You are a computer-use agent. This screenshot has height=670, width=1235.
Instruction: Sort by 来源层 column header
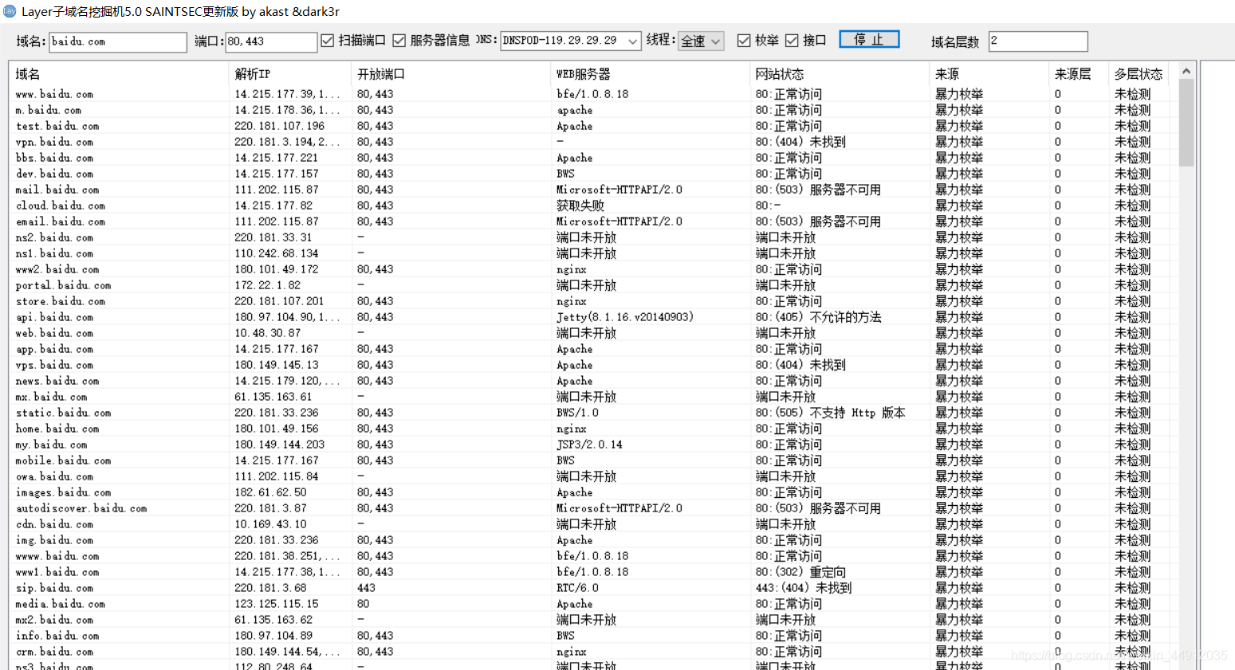[x=1080, y=74]
